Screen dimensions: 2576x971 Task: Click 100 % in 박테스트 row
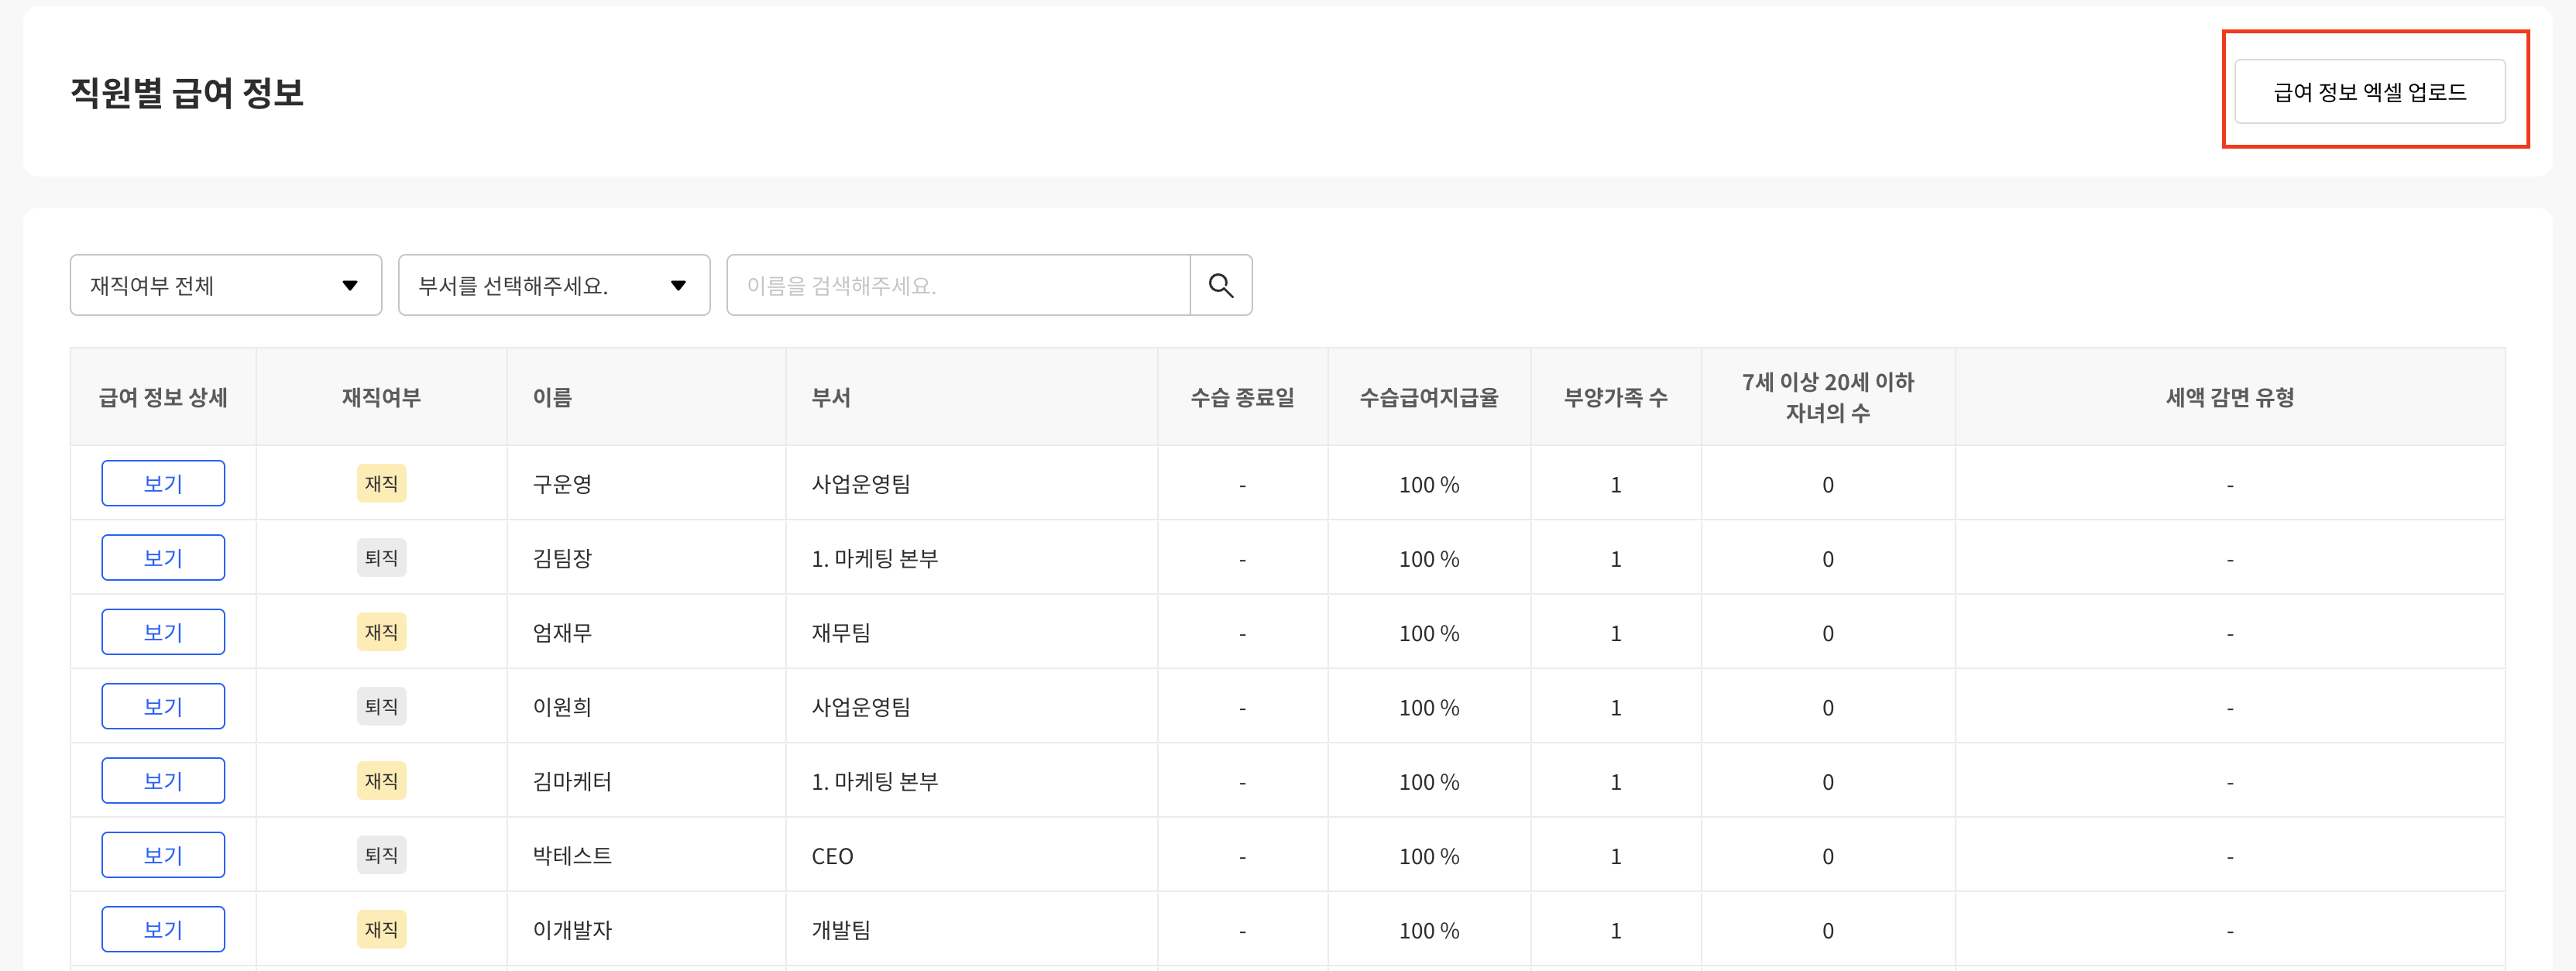[x=1429, y=857]
